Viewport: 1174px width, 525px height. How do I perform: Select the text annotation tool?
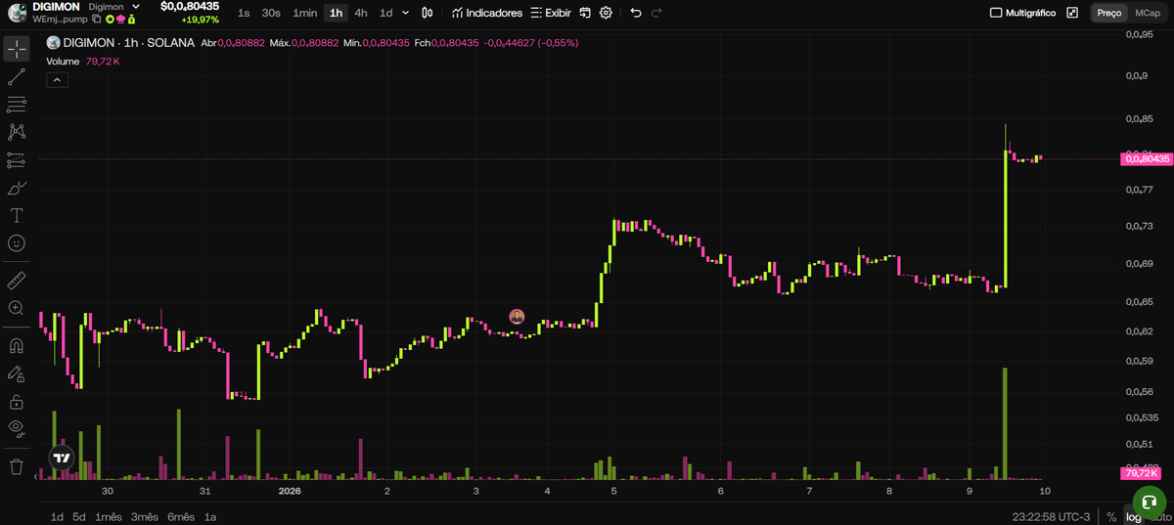coord(17,215)
